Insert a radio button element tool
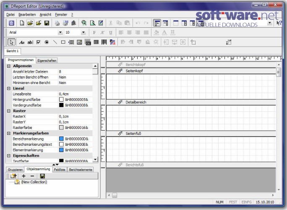This screenshot has width=287, height=210. [x=47, y=42]
